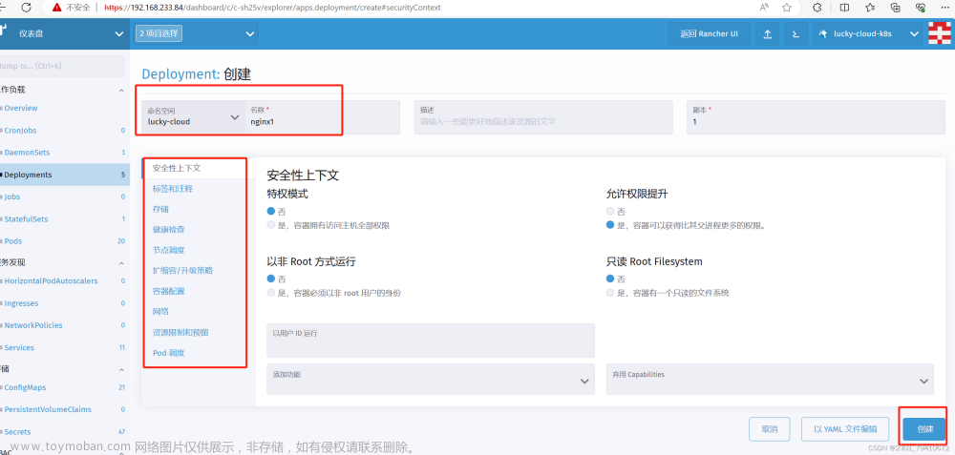This screenshot has width=955, height=455.
Task: Select 是，容器可以获得比其父进程更多的权限 option
Action: (610, 225)
